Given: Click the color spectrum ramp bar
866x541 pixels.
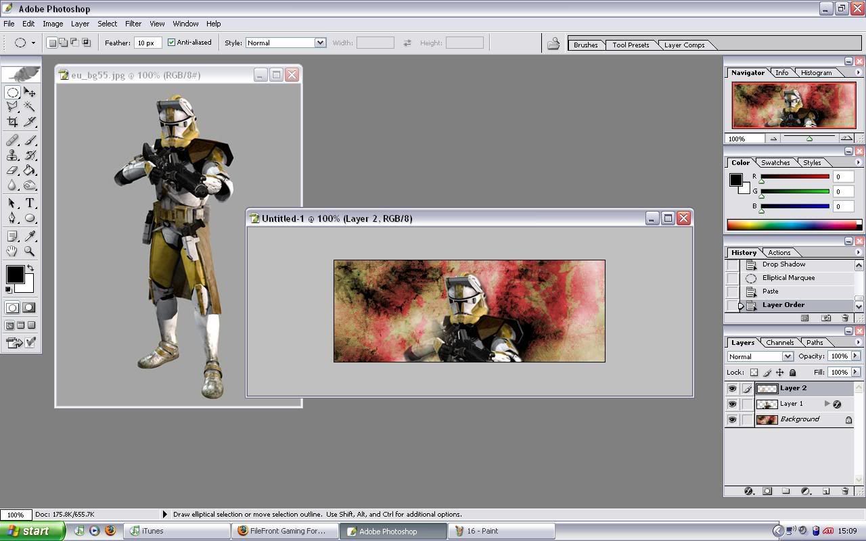Looking at the screenshot, I should click(792, 225).
